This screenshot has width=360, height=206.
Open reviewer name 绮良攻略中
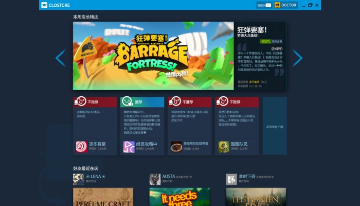[147, 144]
